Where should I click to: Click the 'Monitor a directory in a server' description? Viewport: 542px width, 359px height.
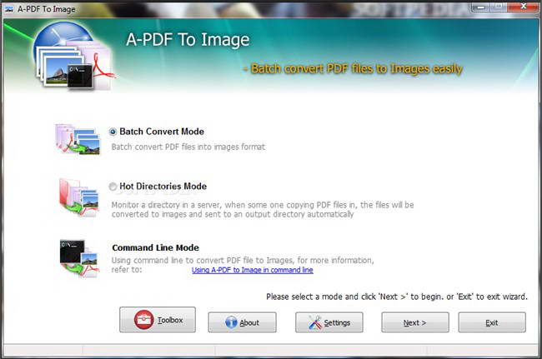(263, 210)
